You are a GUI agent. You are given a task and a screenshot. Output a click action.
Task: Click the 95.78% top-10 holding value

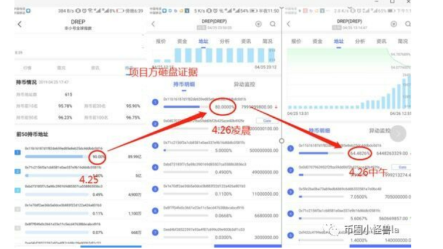[x=65, y=106]
